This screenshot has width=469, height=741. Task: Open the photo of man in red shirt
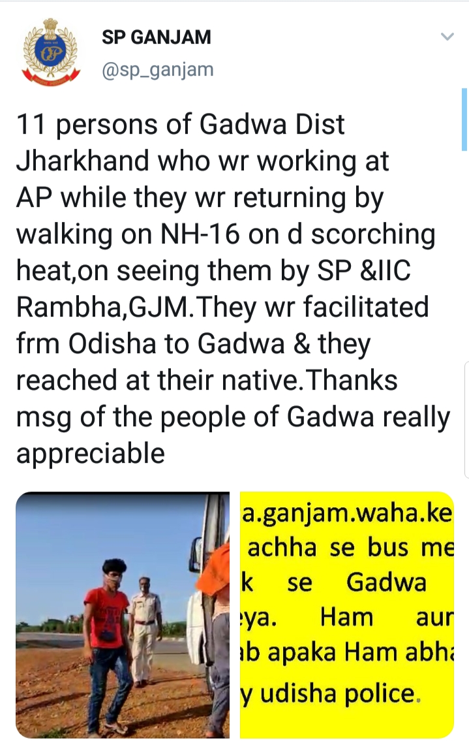tap(123, 615)
